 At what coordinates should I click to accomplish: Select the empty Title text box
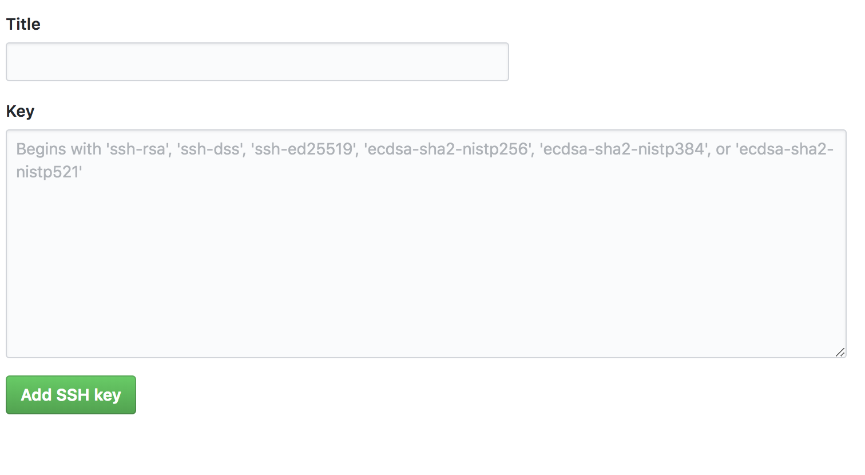click(x=257, y=62)
